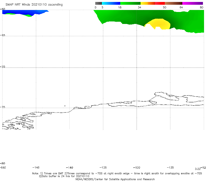Click the longitude label '-135'
206x181 pixels.
point(103,167)
